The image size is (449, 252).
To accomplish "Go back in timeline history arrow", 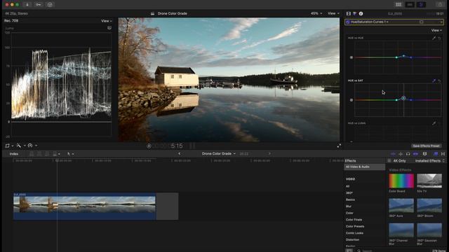I will pos(180,154).
